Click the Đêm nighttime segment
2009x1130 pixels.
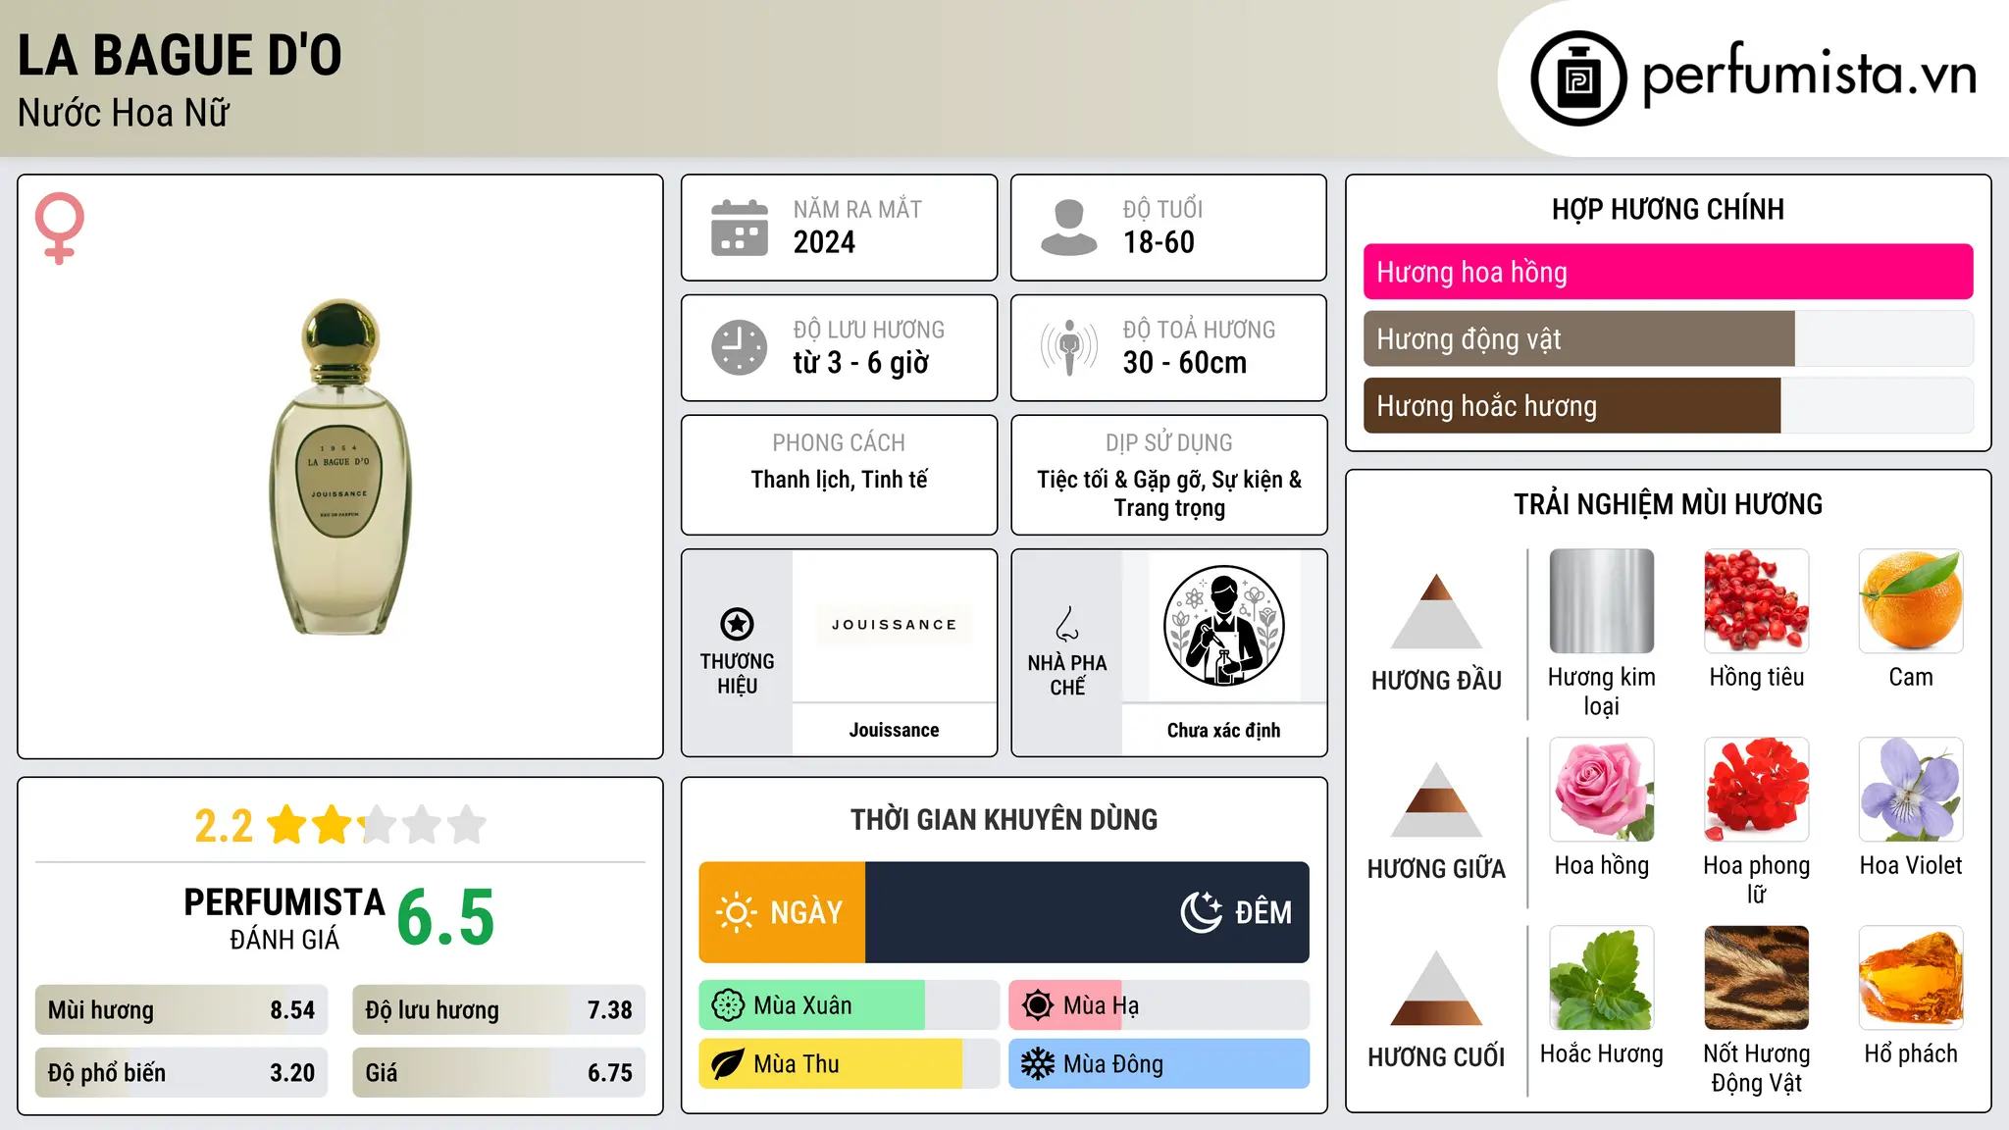click(x=1088, y=912)
